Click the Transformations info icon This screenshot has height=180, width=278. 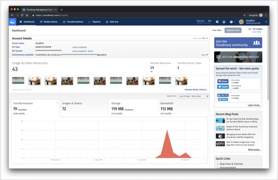[x=57, y=103]
